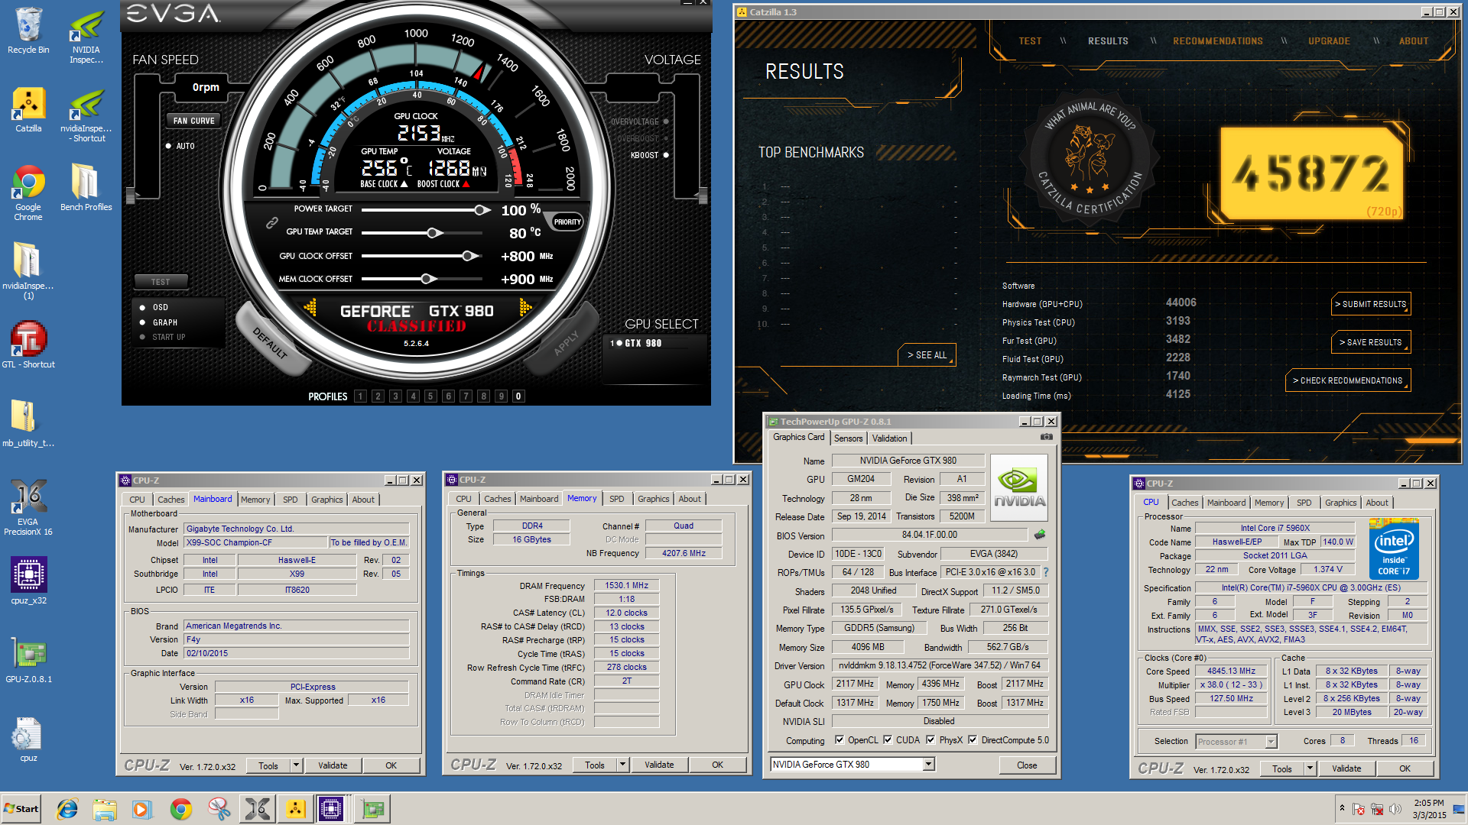Open the Validation tab in GPU-Z
The image size is (1468, 825).
point(889,438)
